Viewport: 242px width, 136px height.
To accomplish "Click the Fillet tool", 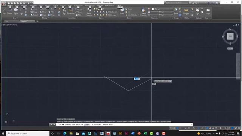I will (x=51, y=12).
